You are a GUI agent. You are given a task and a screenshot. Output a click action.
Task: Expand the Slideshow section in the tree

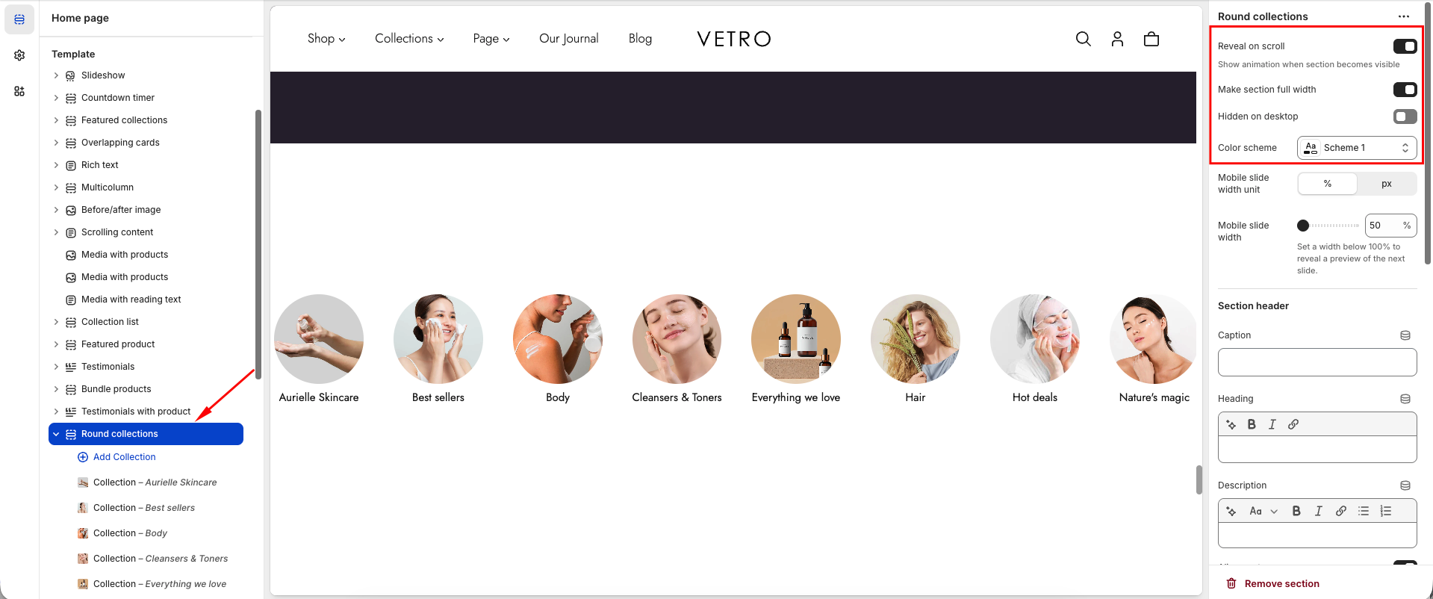(x=56, y=75)
